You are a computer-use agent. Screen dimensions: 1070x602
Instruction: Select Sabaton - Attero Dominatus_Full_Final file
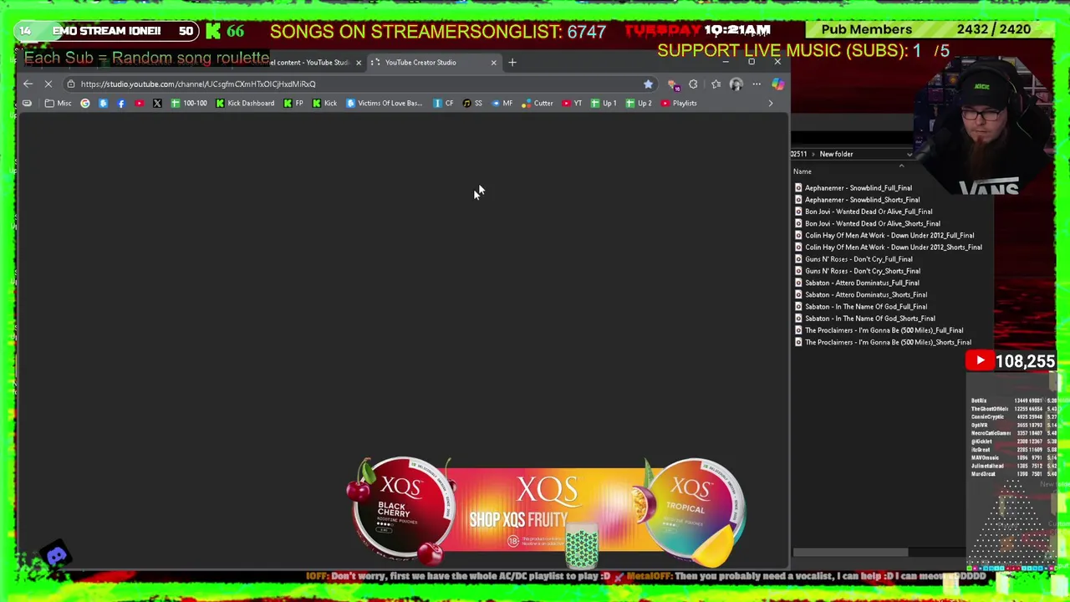[856, 283]
